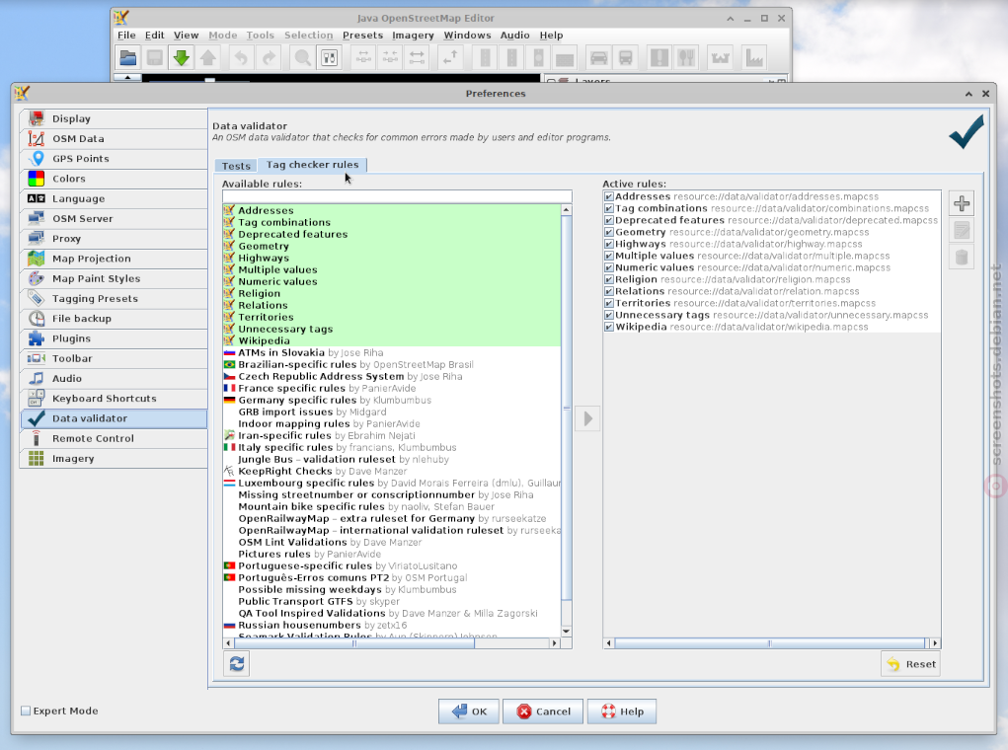
Task: Go to Language preferences
Action: point(115,198)
